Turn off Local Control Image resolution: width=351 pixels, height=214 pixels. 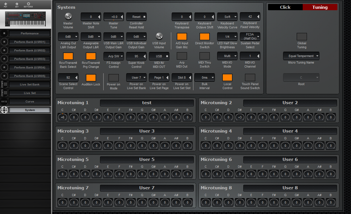[227, 77]
